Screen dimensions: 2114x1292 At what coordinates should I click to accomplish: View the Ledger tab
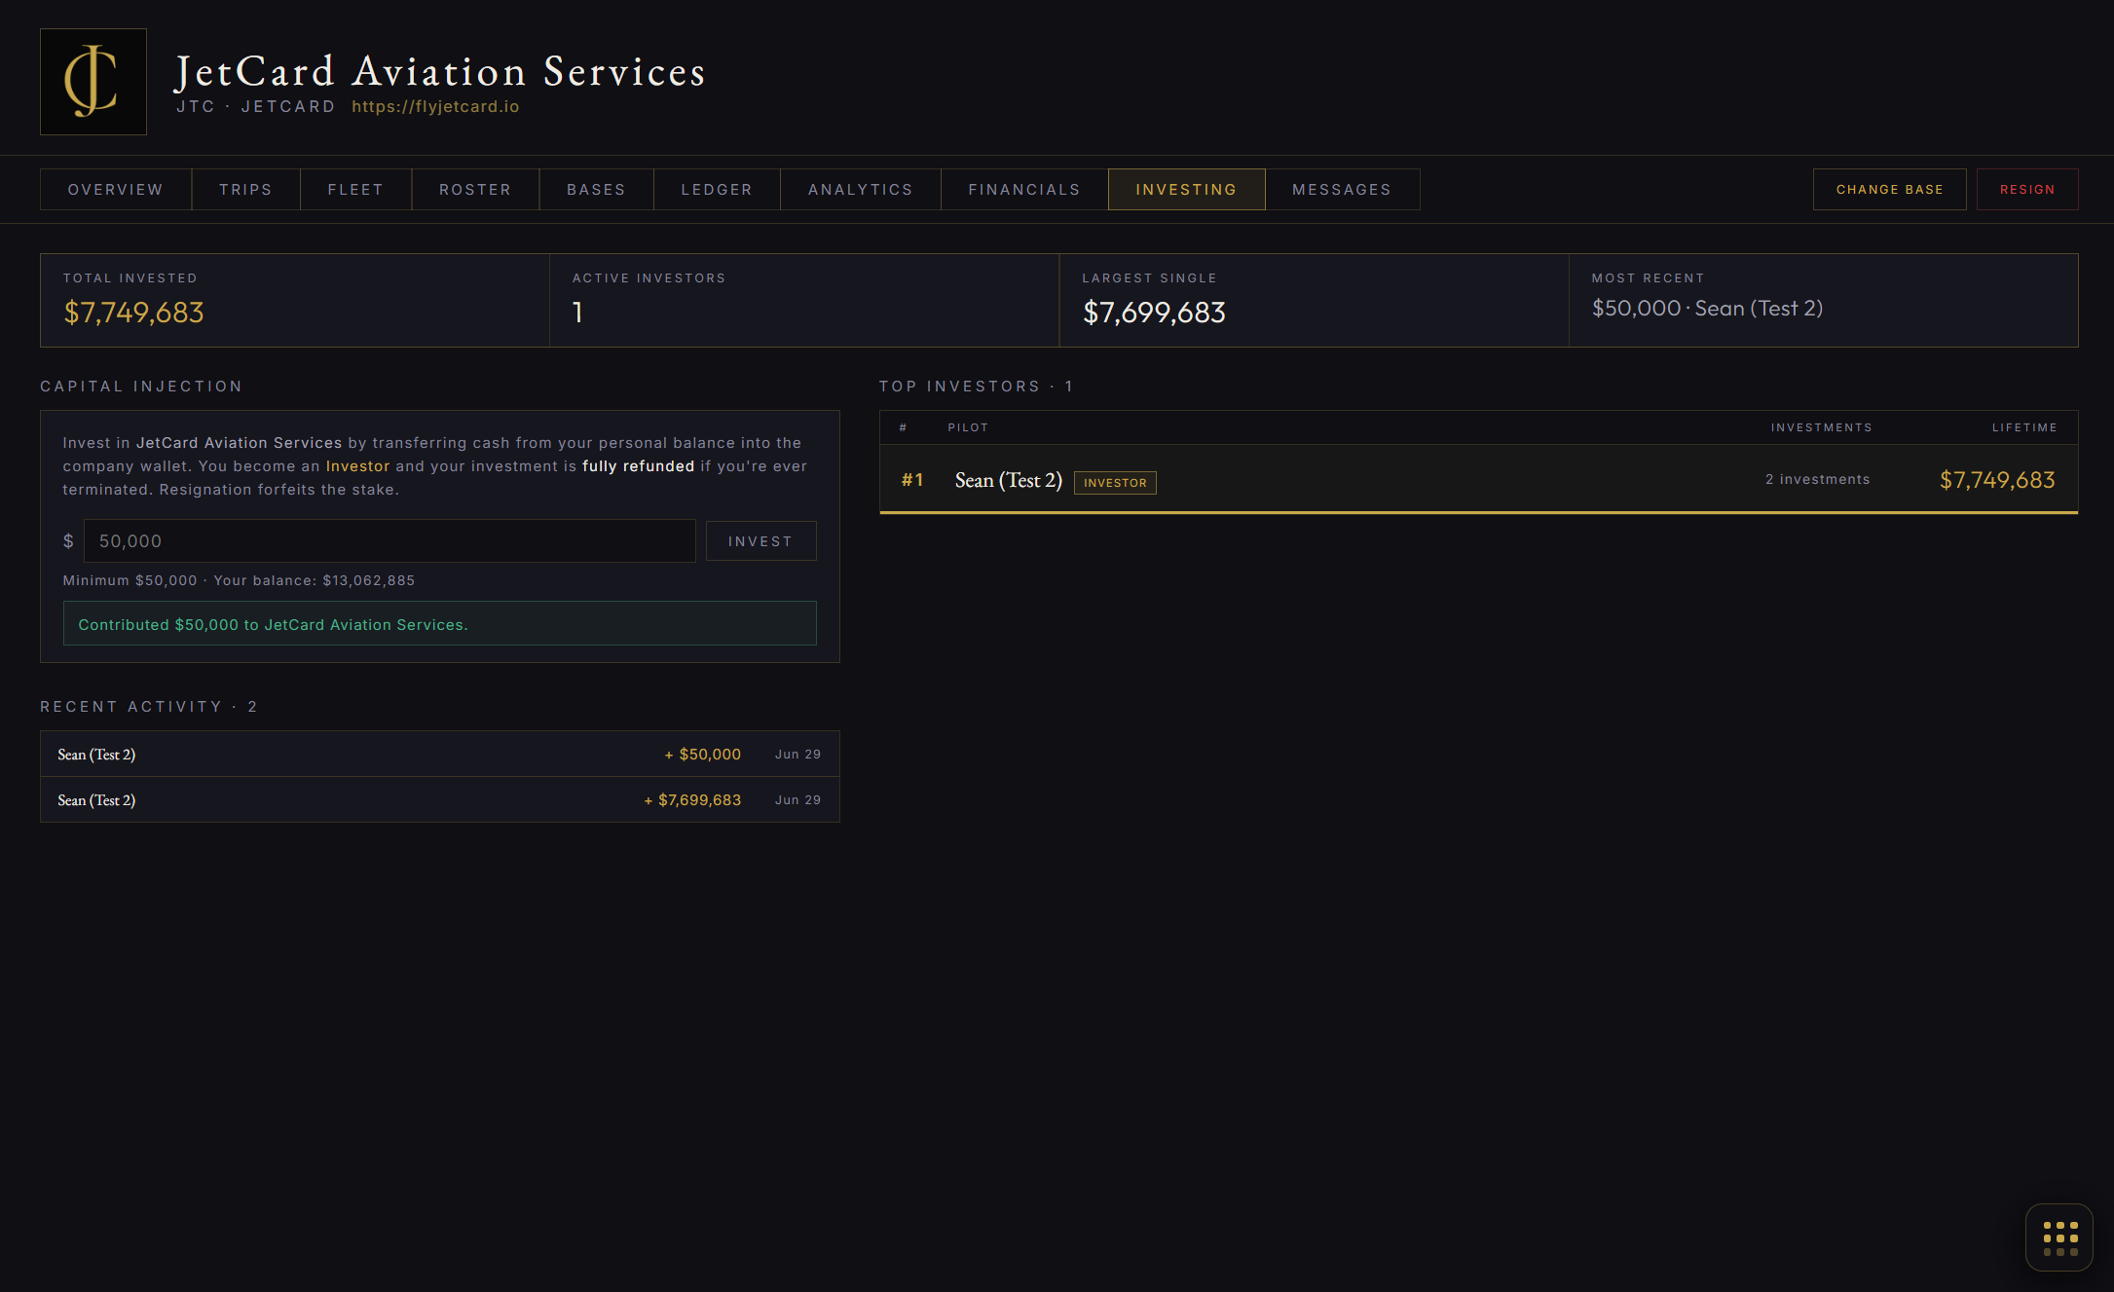tap(717, 190)
